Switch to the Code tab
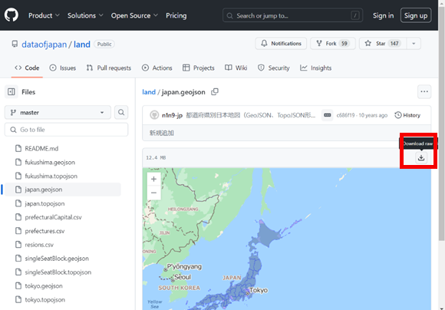 pyautogui.click(x=27, y=68)
